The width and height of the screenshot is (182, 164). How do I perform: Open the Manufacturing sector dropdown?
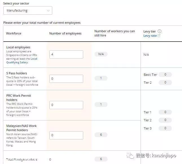pyautogui.click(x=28, y=10)
